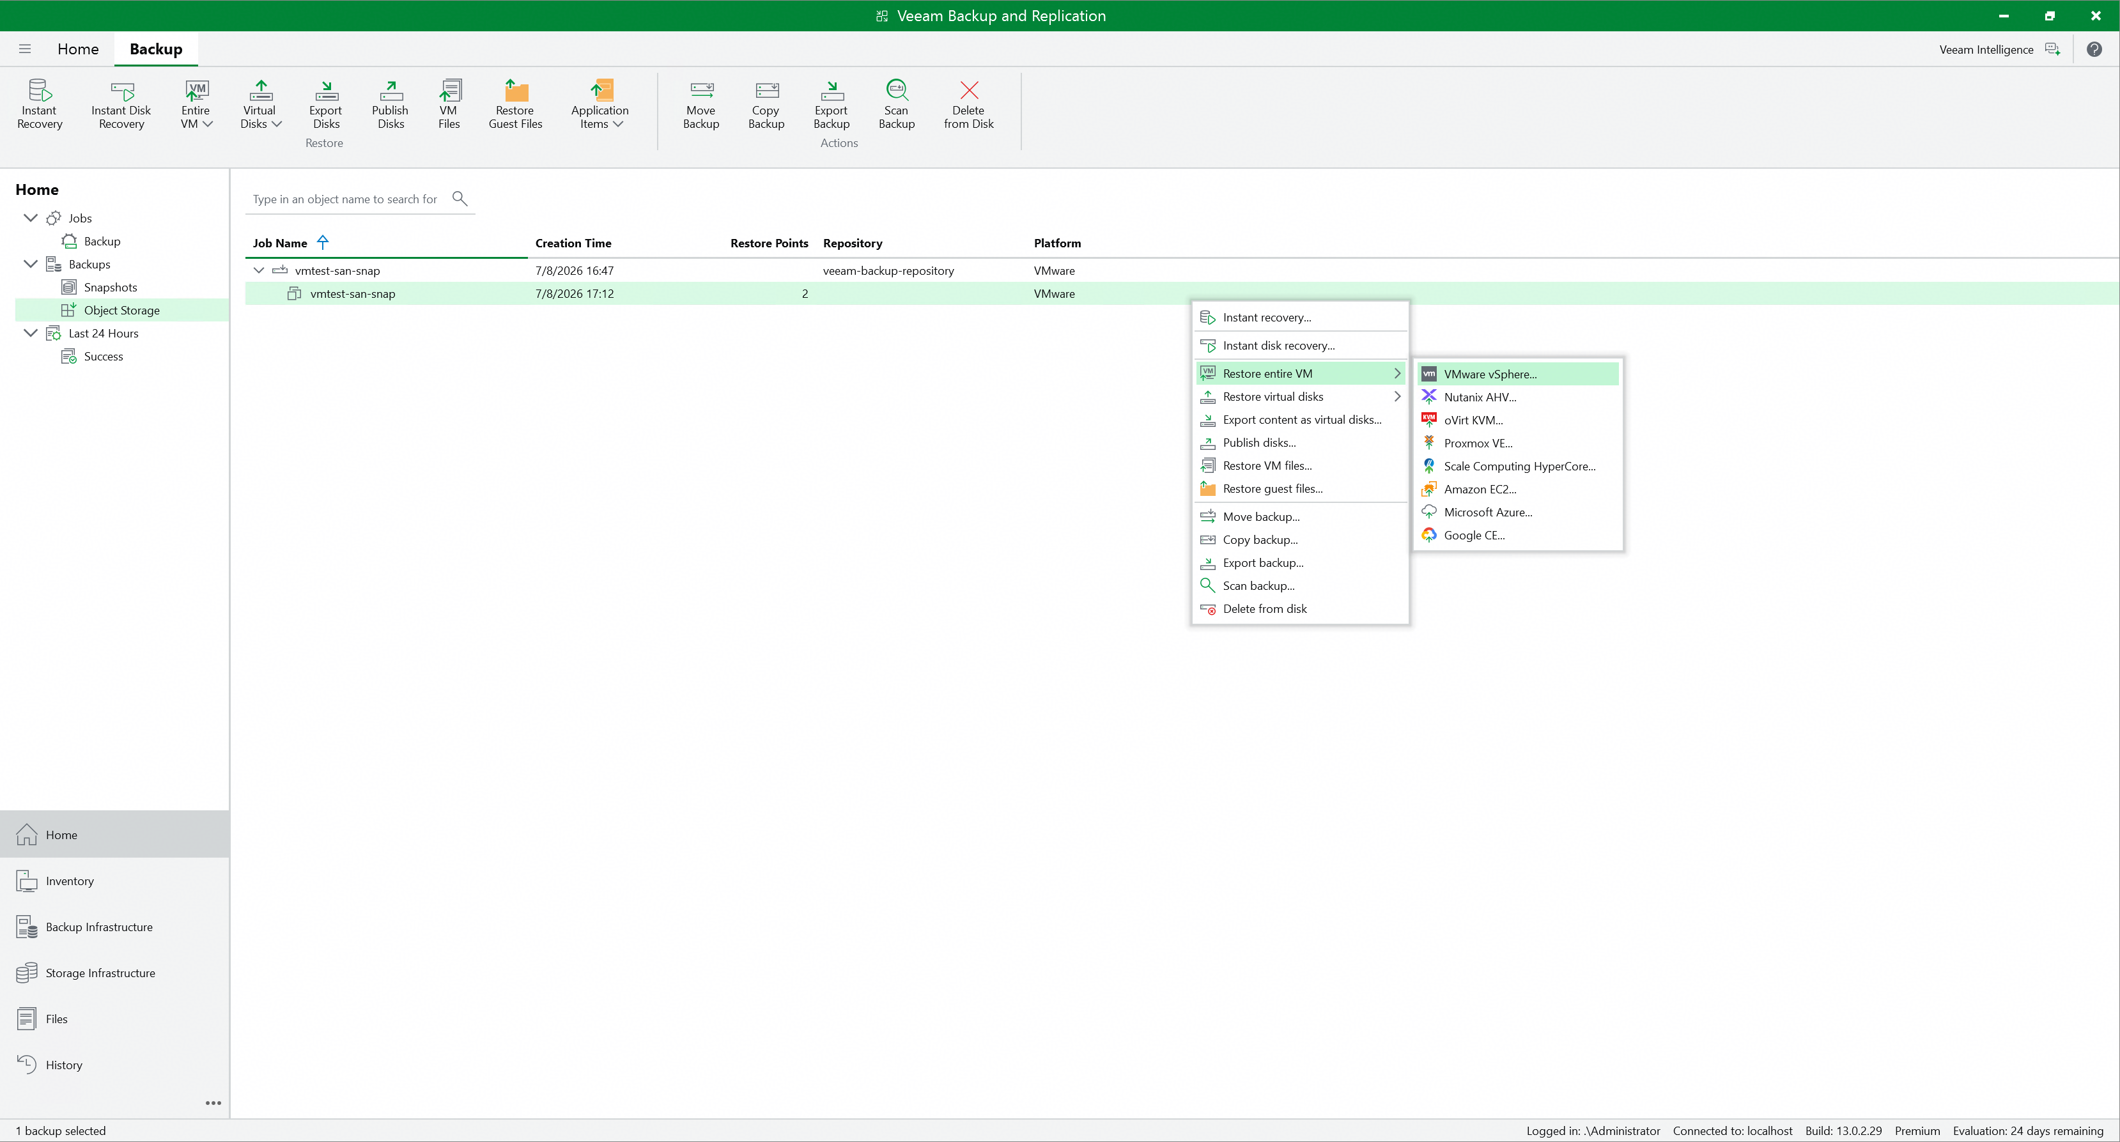Choose Instant recovery from context menu
2120x1142 pixels.
click(1300, 318)
